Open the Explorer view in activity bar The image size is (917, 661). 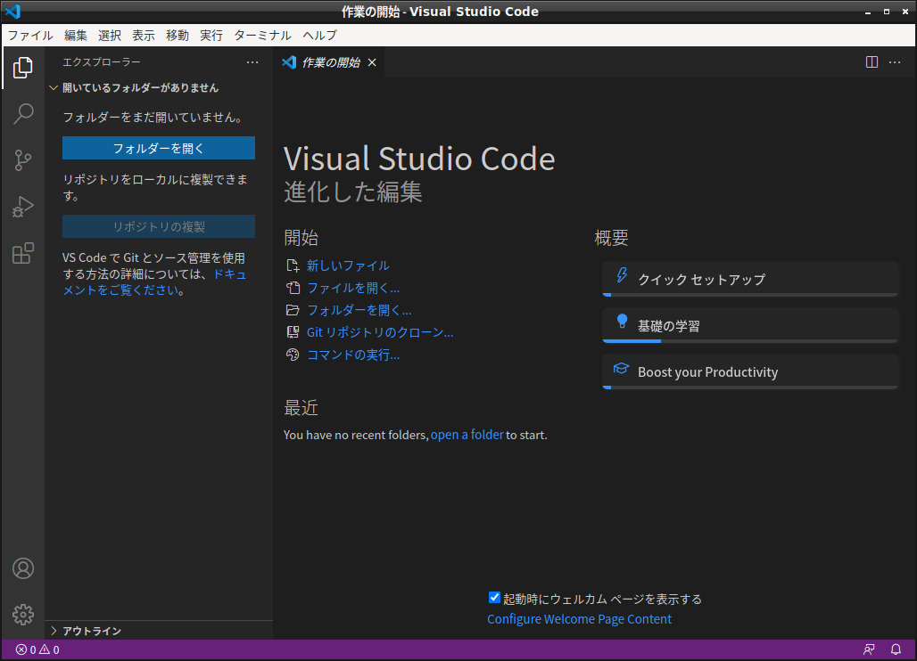[x=23, y=68]
